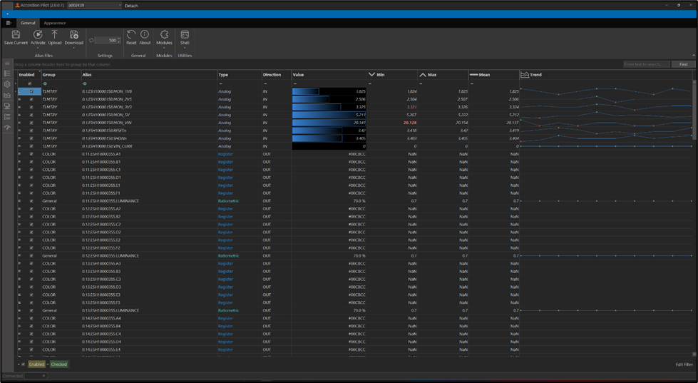Click the Upload arrow icon

click(55, 34)
